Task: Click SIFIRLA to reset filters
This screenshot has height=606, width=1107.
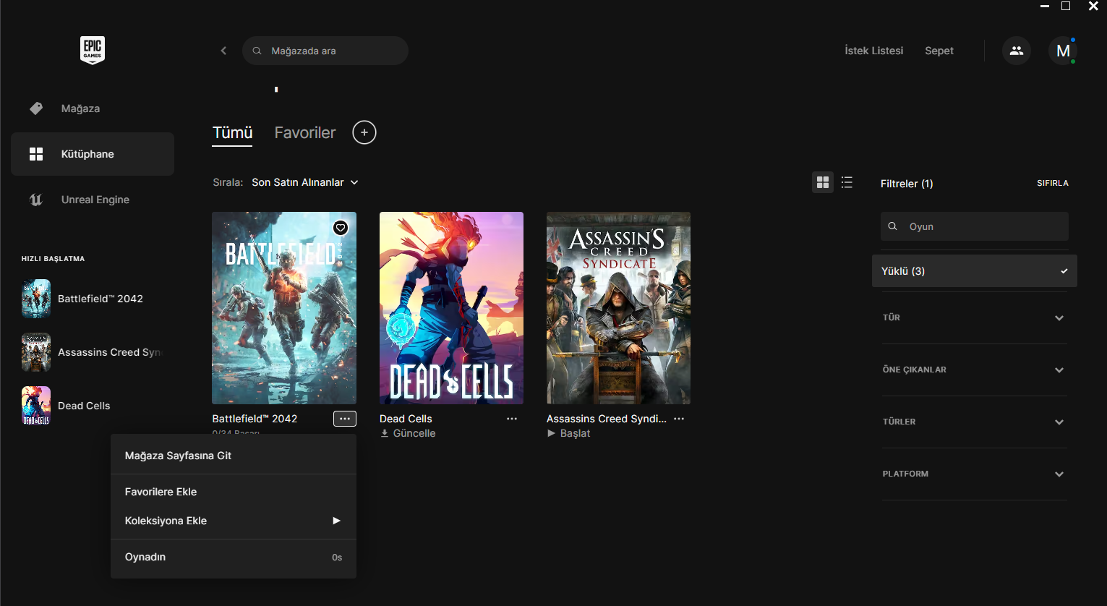Action: tap(1052, 183)
